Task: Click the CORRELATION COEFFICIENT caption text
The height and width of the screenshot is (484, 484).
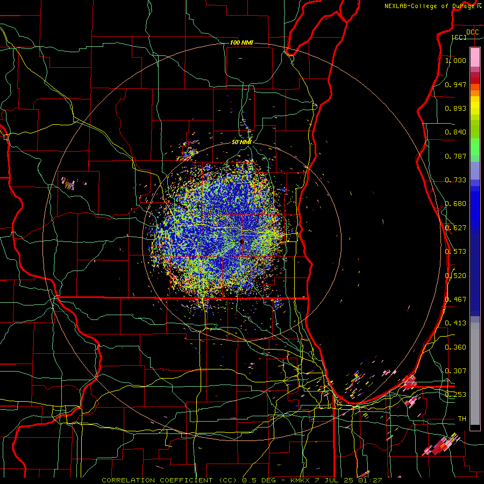Action: (x=157, y=480)
